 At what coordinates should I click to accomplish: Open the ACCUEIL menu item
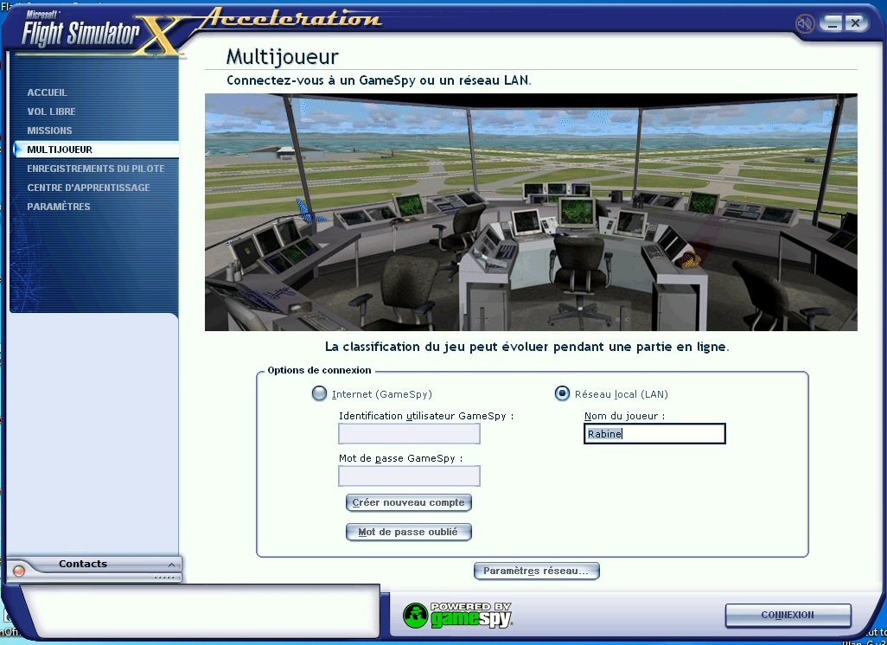(x=47, y=93)
